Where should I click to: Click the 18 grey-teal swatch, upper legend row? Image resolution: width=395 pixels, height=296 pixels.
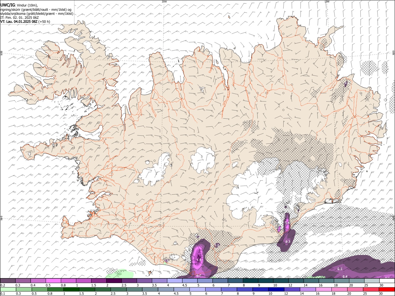point(341,281)
